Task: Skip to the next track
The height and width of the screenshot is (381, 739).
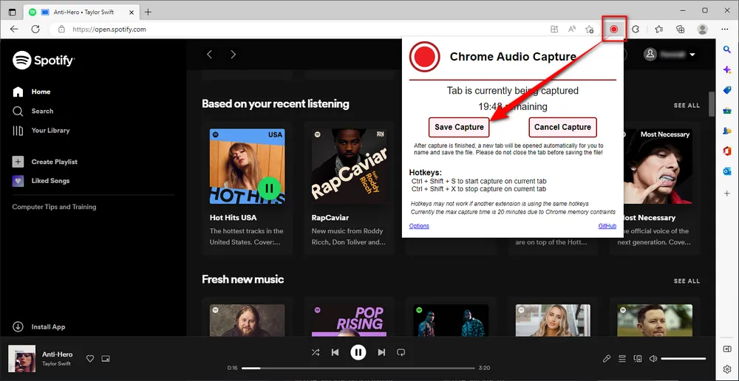Action: [x=381, y=353]
